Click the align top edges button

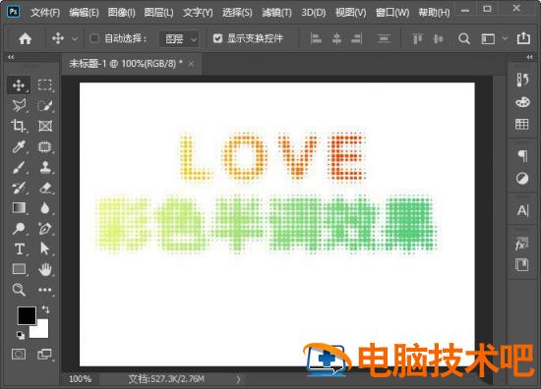tap(417, 38)
